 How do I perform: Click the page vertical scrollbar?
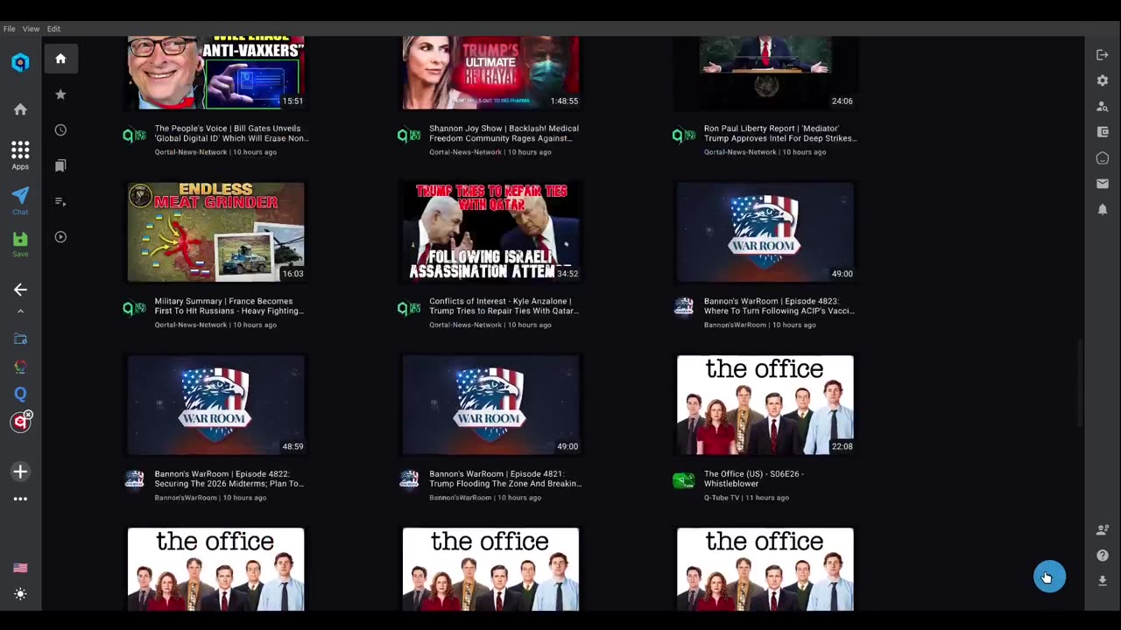(x=1080, y=383)
